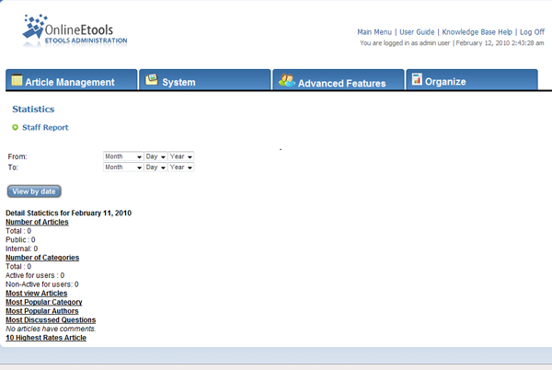
Task: Open the From Month dropdown
Action: tap(123, 156)
